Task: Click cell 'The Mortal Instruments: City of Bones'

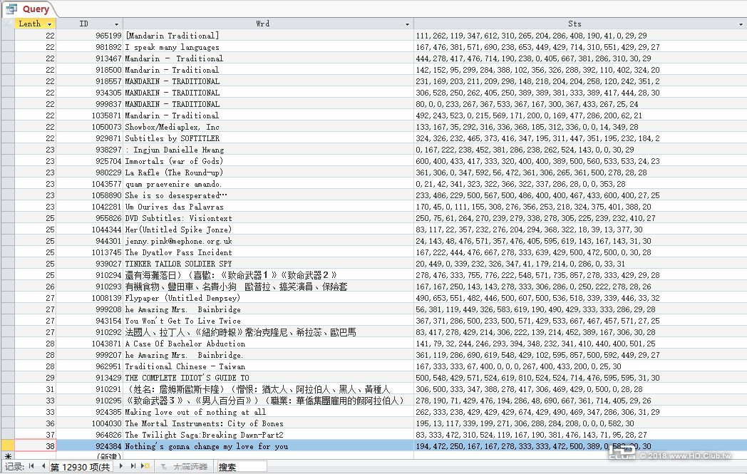Action: (268, 423)
